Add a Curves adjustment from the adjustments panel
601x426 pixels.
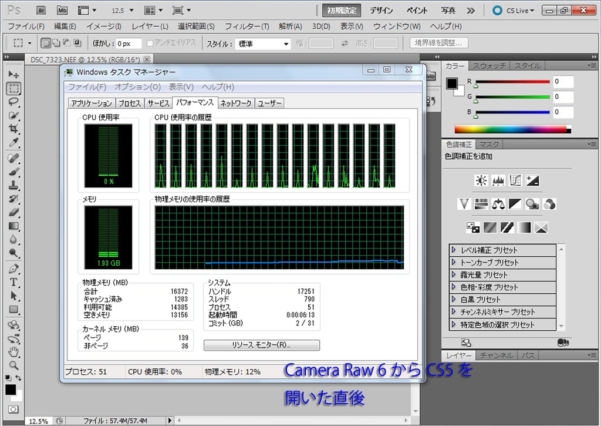tap(516, 180)
